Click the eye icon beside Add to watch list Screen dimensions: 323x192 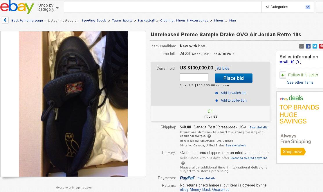click(x=216, y=93)
